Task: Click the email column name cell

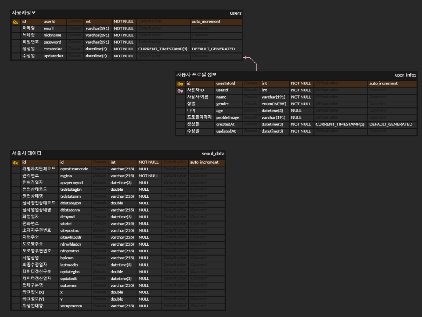Action: (54, 28)
